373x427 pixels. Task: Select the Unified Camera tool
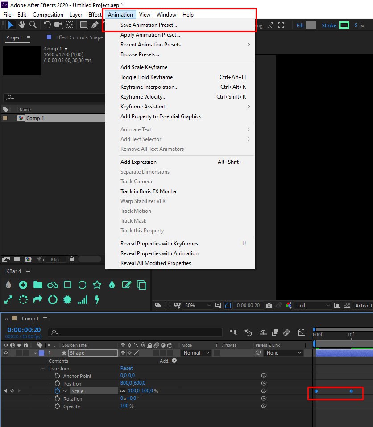pyautogui.click(x=58, y=25)
